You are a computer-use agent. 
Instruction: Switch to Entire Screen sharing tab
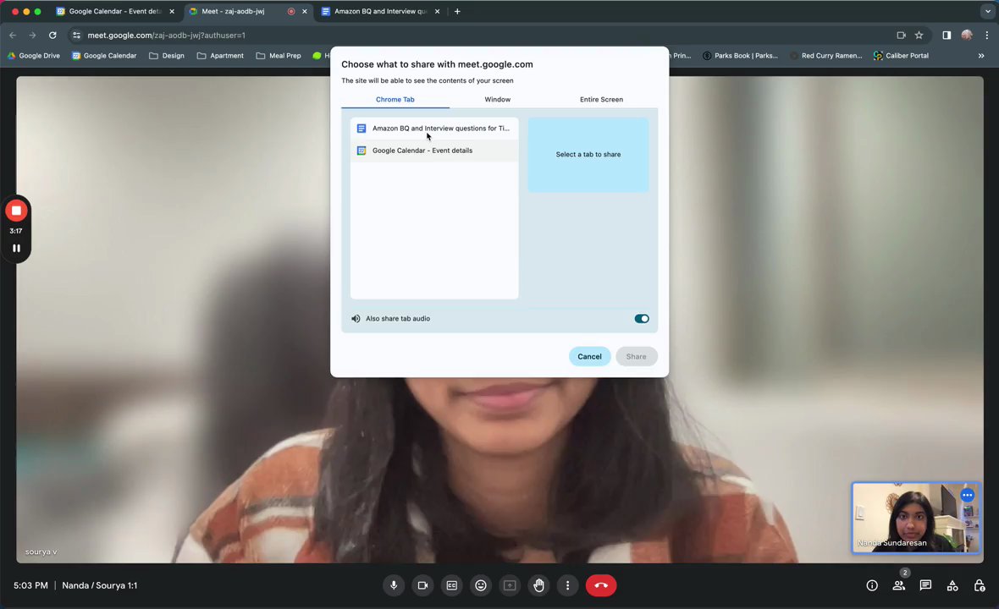(601, 99)
